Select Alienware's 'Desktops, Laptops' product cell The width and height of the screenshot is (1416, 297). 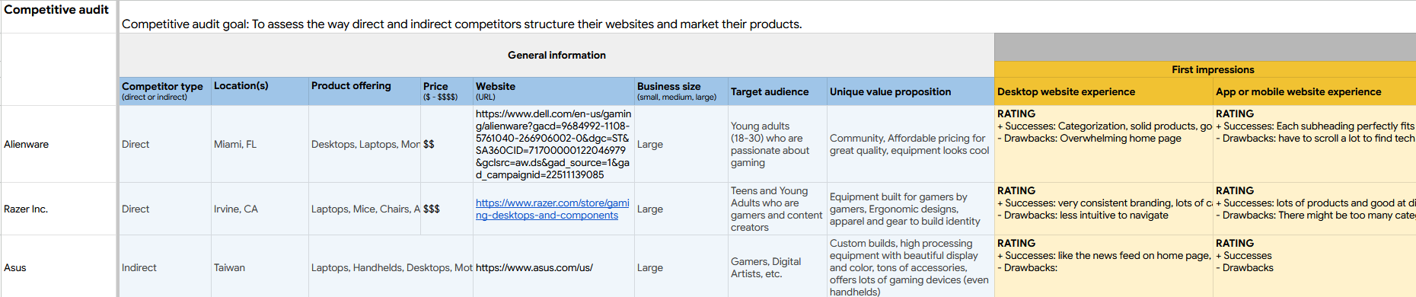pos(365,144)
